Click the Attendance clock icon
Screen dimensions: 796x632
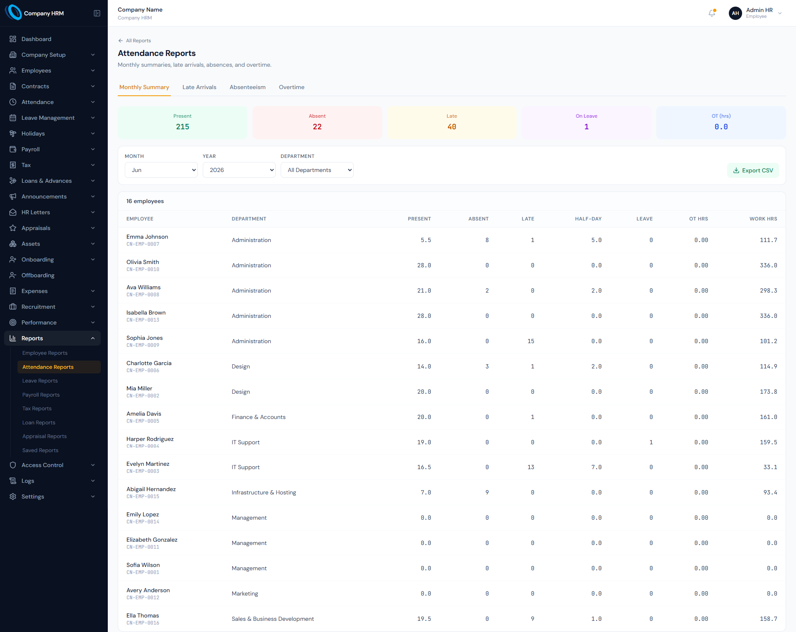click(13, 102)
